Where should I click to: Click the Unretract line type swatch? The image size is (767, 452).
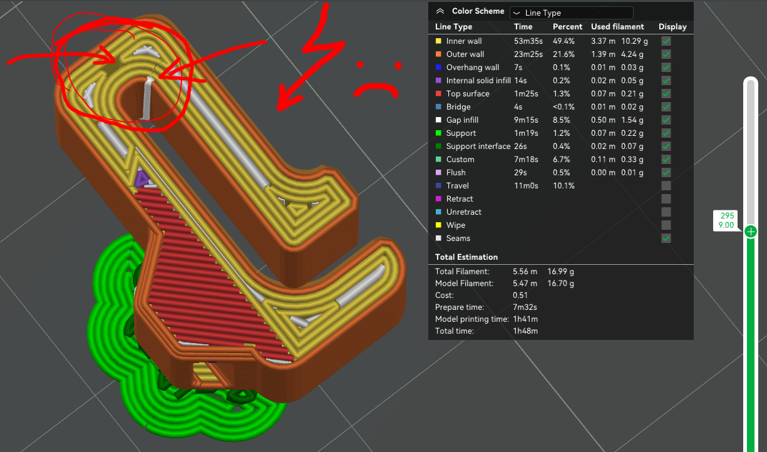click(x=439, y=212)
